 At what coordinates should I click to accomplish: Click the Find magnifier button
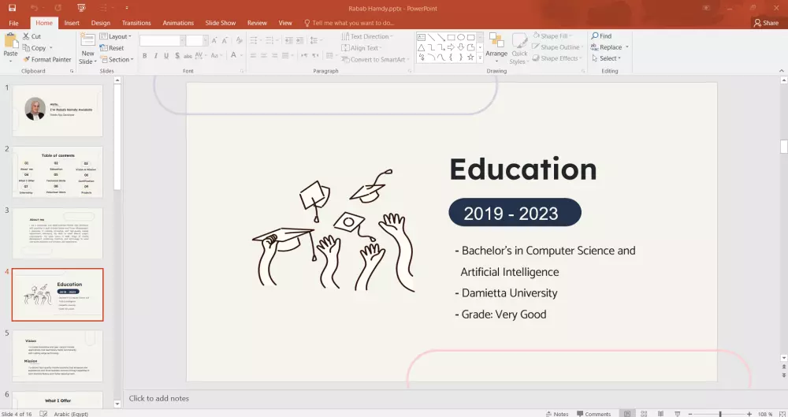point(601,35)
